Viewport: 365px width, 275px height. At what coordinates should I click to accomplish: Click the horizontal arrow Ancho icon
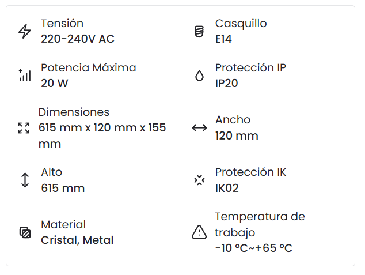pos(199,128)
